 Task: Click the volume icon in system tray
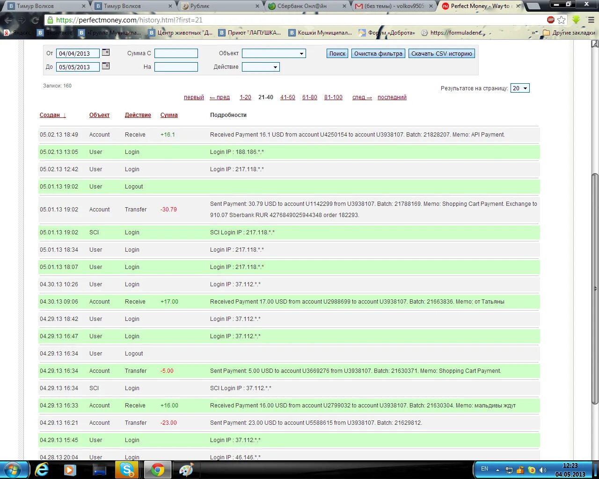tap(543, 470)
